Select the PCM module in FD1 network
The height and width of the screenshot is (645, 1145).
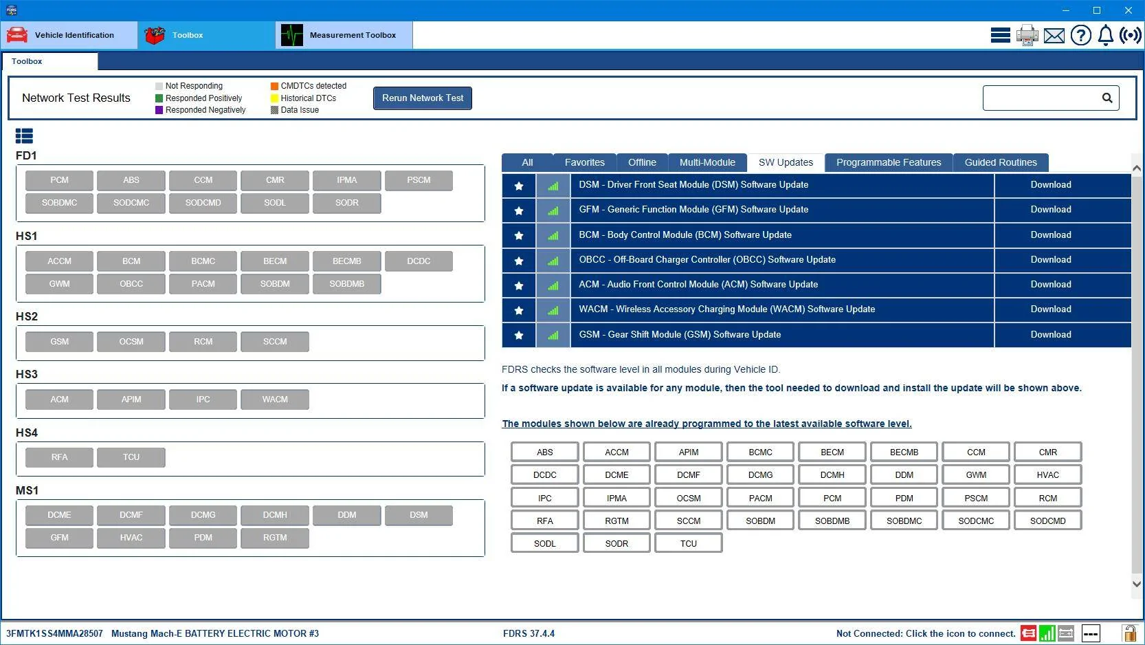point(59,180)
